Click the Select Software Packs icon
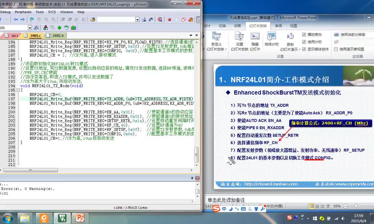Screen dimensions: 374x224 [x=67, y=28]
